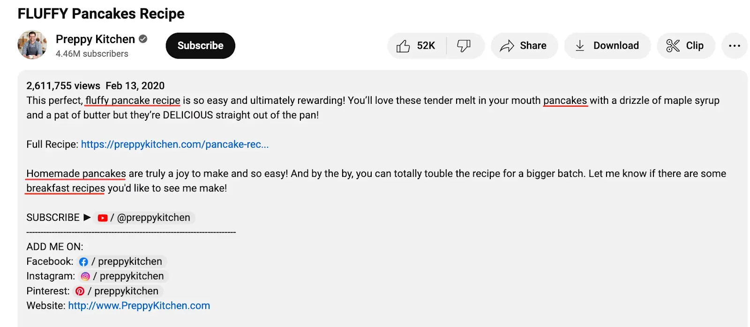Click the Share arrow icon
The width and height of the screenshot is (750, 327).
[507, 46]
